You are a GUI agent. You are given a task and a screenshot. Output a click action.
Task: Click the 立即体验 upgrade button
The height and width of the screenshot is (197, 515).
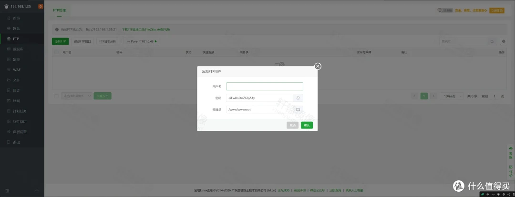pos(496,10)
